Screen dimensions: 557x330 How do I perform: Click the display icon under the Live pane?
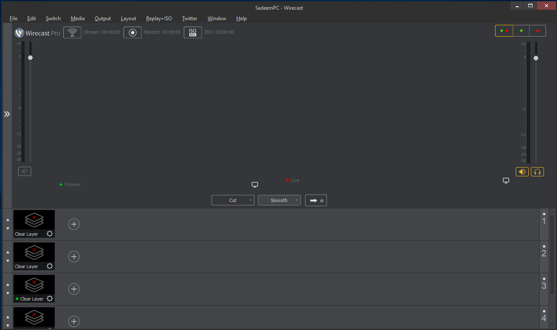506,181
